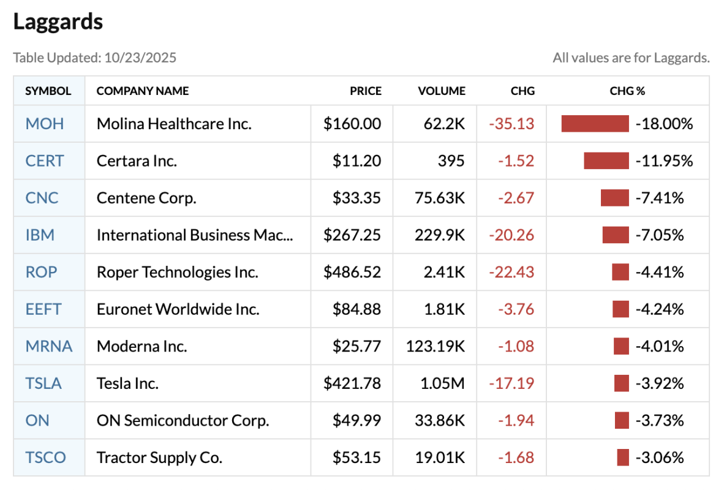
Task: Click Molina Healthcare's red change bar
Action: pyautogui.click(x=595, y=124)
